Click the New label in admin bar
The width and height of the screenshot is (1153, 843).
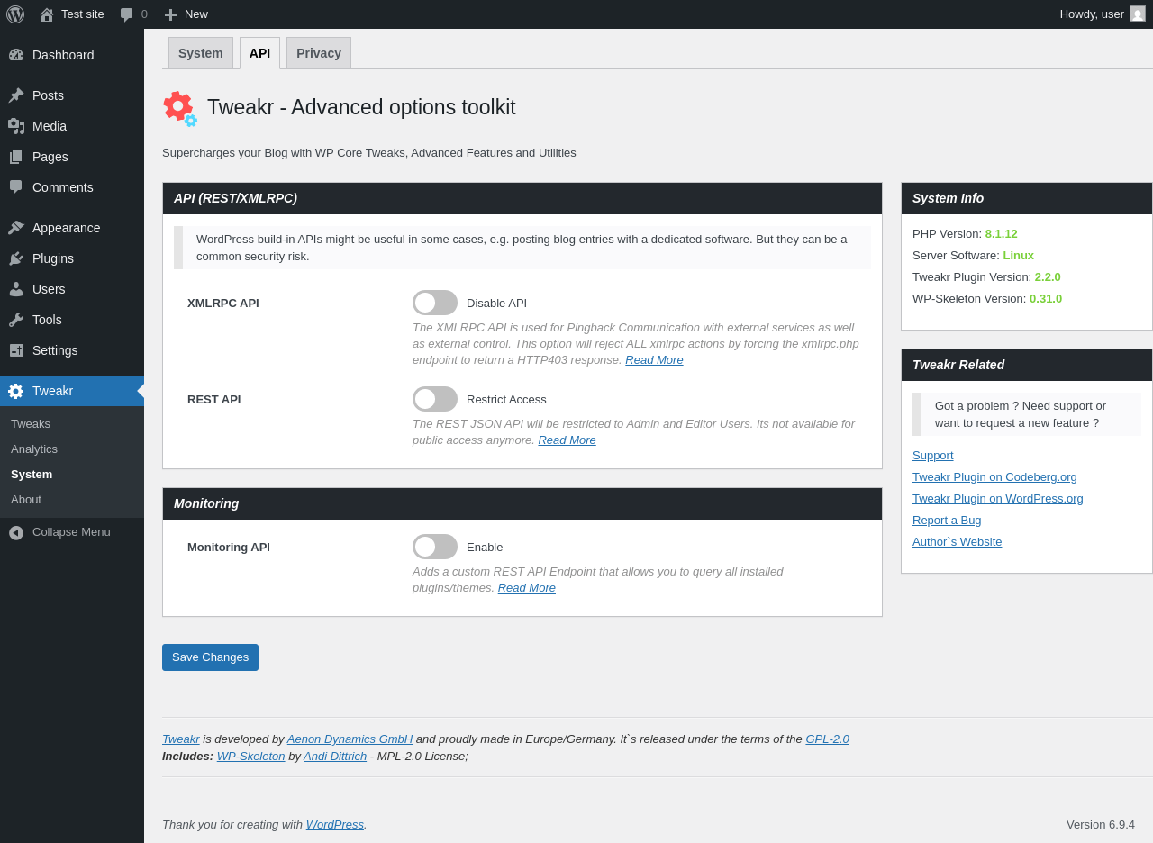(196, 14)
